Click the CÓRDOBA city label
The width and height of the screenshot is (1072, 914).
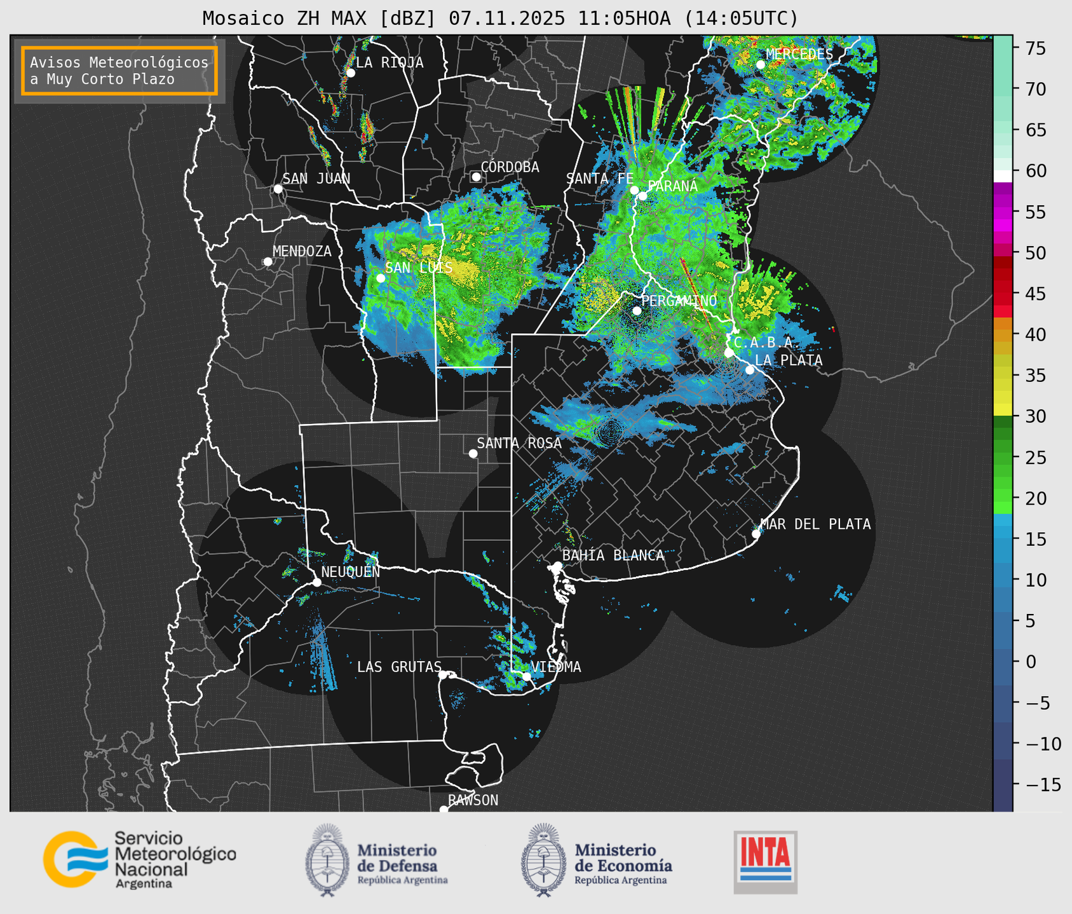point(510,167)
